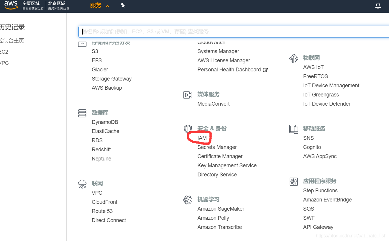Click the pin shortcut icon in header

123,5
